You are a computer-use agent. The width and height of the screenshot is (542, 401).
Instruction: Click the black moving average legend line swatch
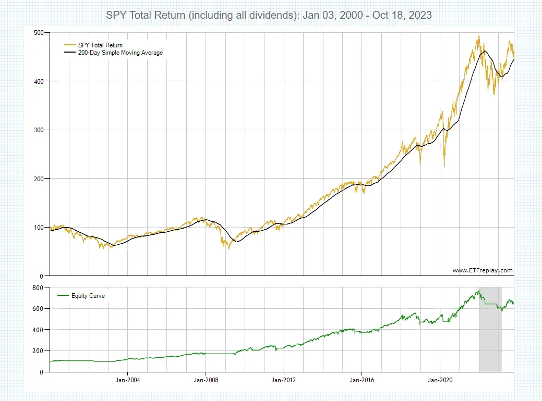pos(70,53)
